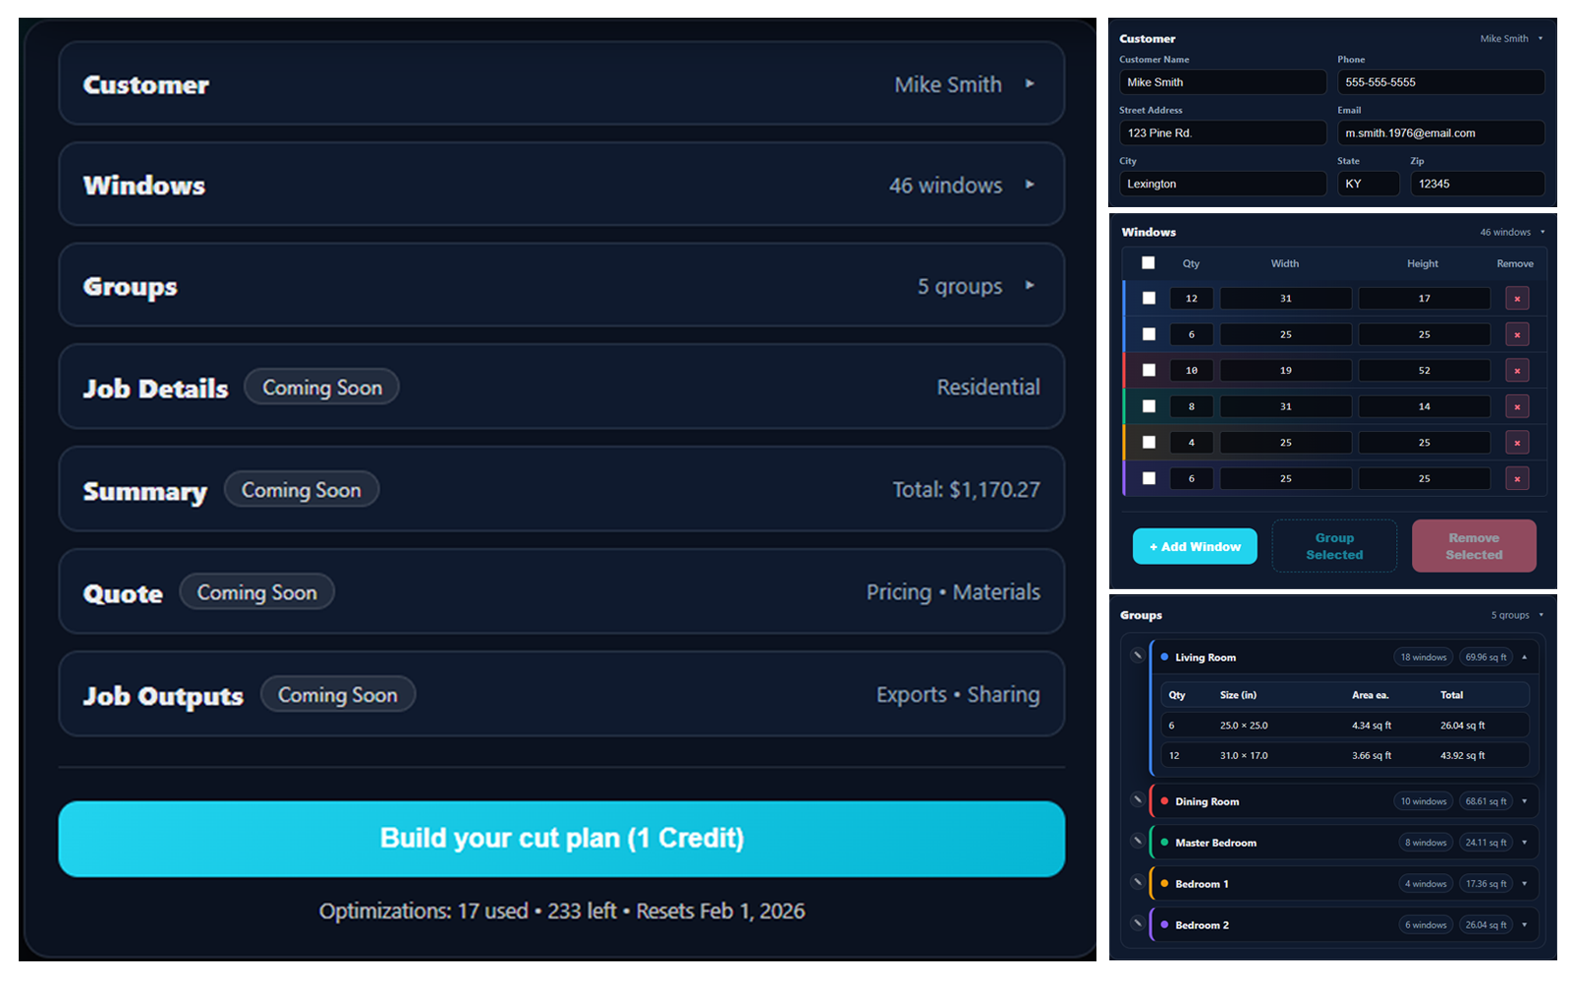Image resolution: width=1572 pixels, height=982 pixels.
Task: Click Build your cut plan button
Action: (561, 839)
